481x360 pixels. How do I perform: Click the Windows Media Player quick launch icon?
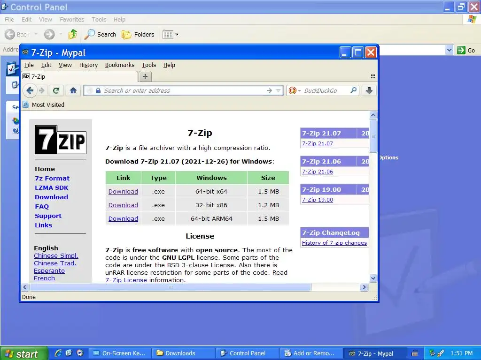[80, 353]
